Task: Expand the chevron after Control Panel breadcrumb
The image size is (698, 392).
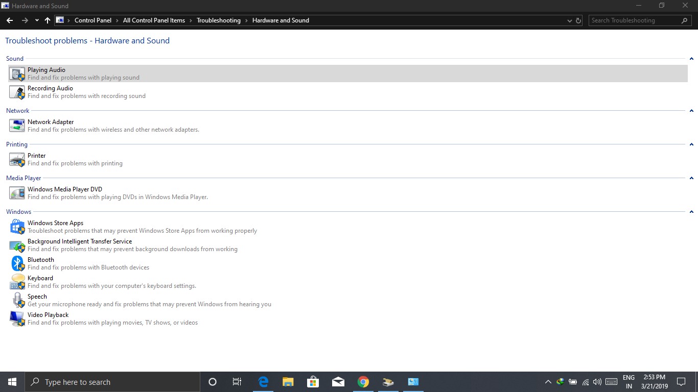Action: 118,20
